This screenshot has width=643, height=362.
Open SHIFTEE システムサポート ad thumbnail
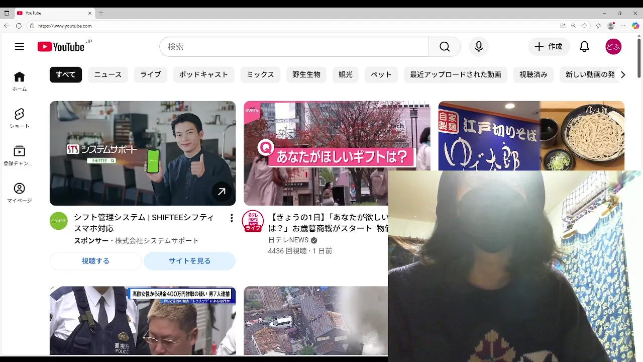143,153
